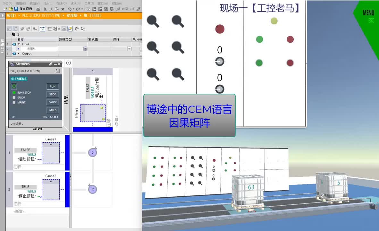Click the PAUSE button in PLCSIM
Screen dimensions: 379x231
click(53, 102)
